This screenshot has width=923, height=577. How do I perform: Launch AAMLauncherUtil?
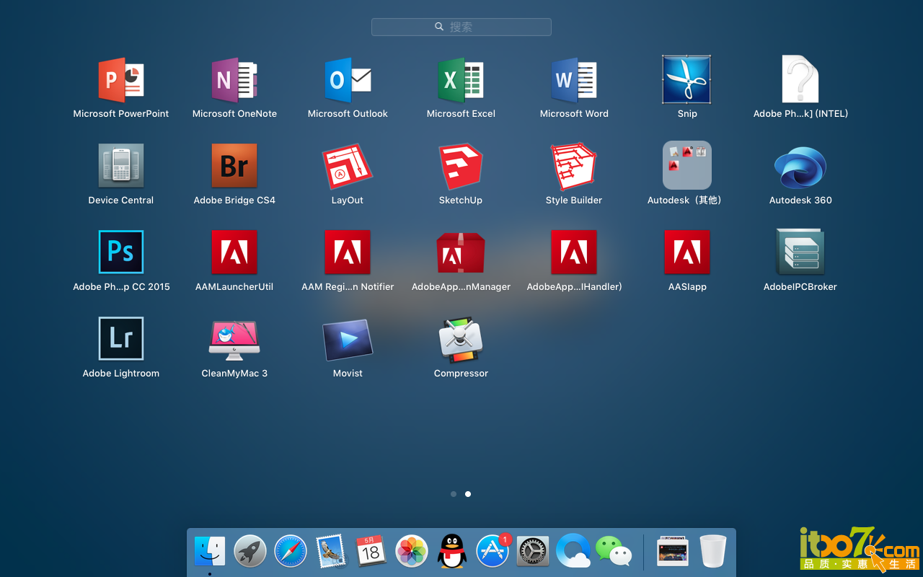(234, 252)
